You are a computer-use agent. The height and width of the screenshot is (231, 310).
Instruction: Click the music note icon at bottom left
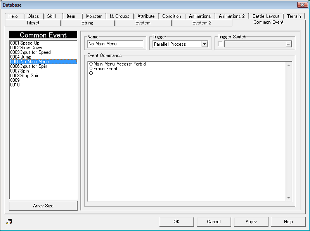[x=9, y=221]
